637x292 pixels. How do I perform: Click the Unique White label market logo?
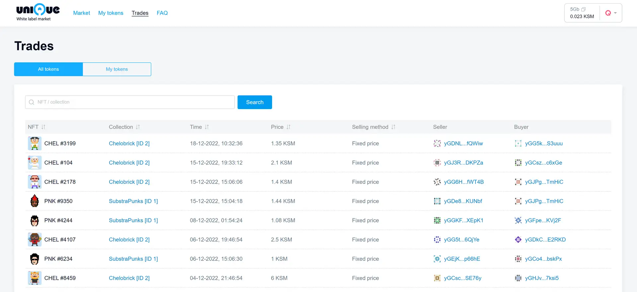pyautogui.click(x=38, y=13)
